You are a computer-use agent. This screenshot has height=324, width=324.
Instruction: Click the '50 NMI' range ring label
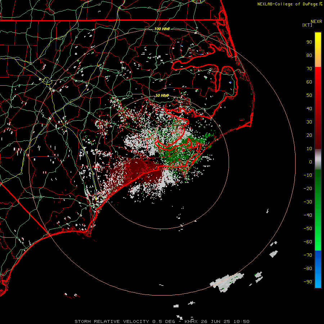tap(162, 95)
